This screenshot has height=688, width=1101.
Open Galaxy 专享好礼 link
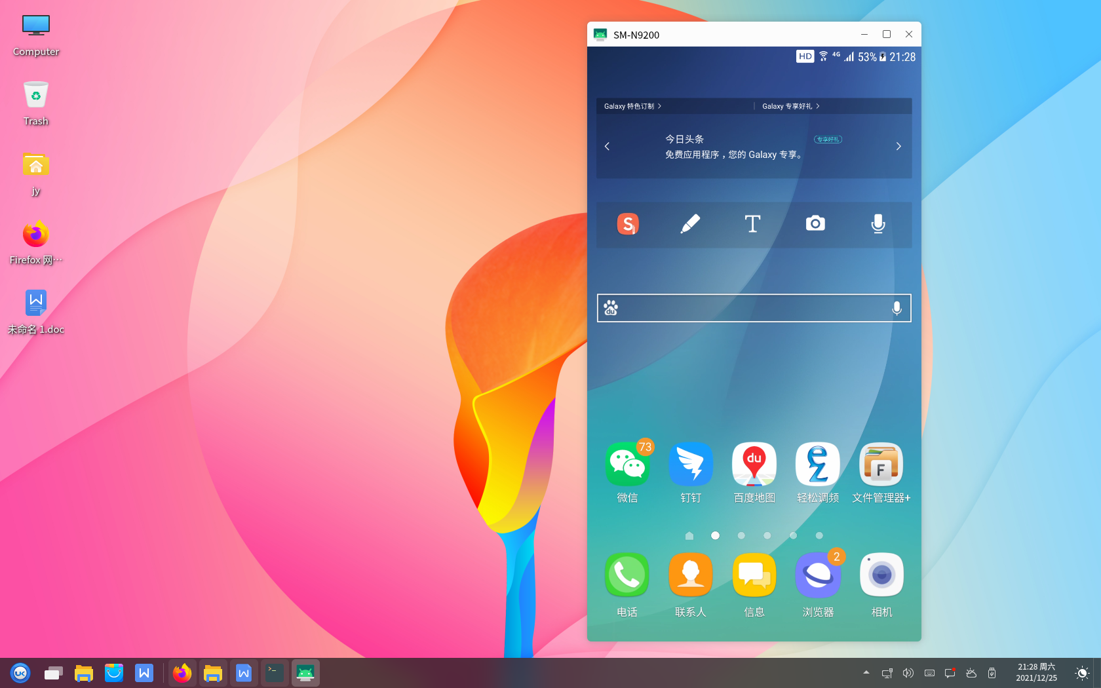tap(791, 106)
